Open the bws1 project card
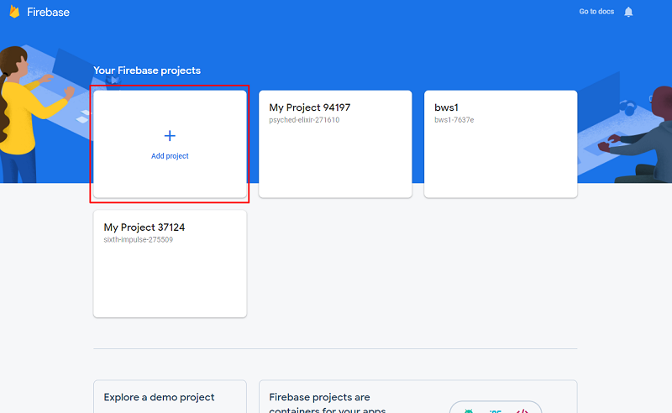This screenshot has width=672, height=413. (x=501, y=144)
